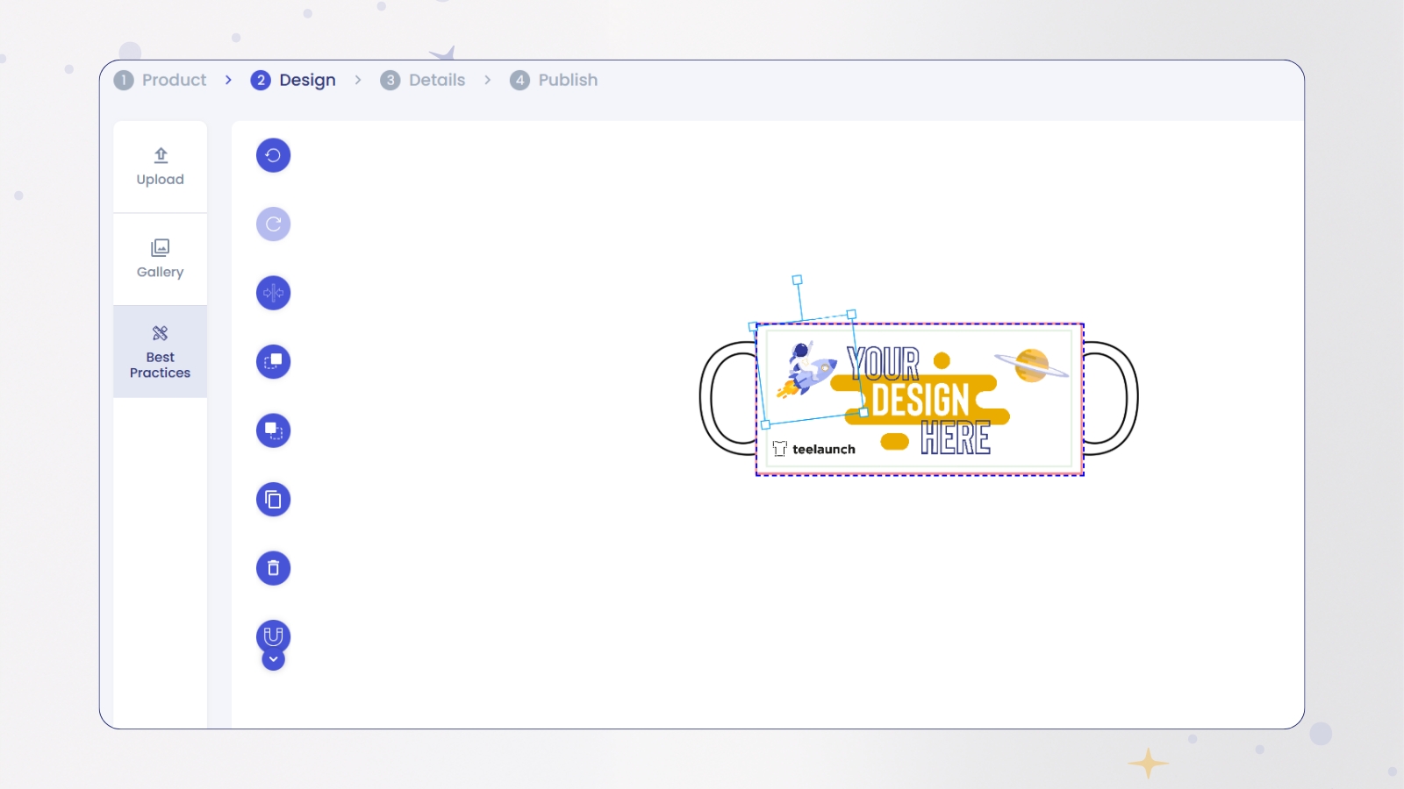Click the send to back icon
1404x789 pixels.
(273, 430)
